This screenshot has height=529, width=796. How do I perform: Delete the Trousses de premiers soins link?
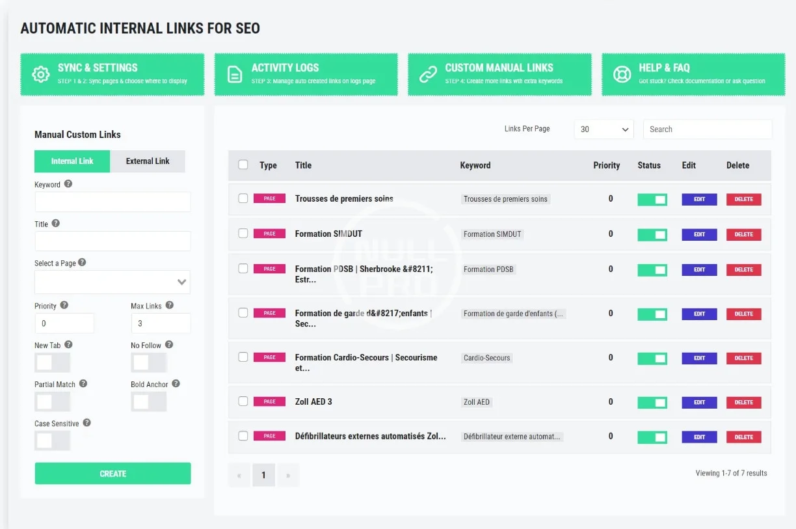743,199
